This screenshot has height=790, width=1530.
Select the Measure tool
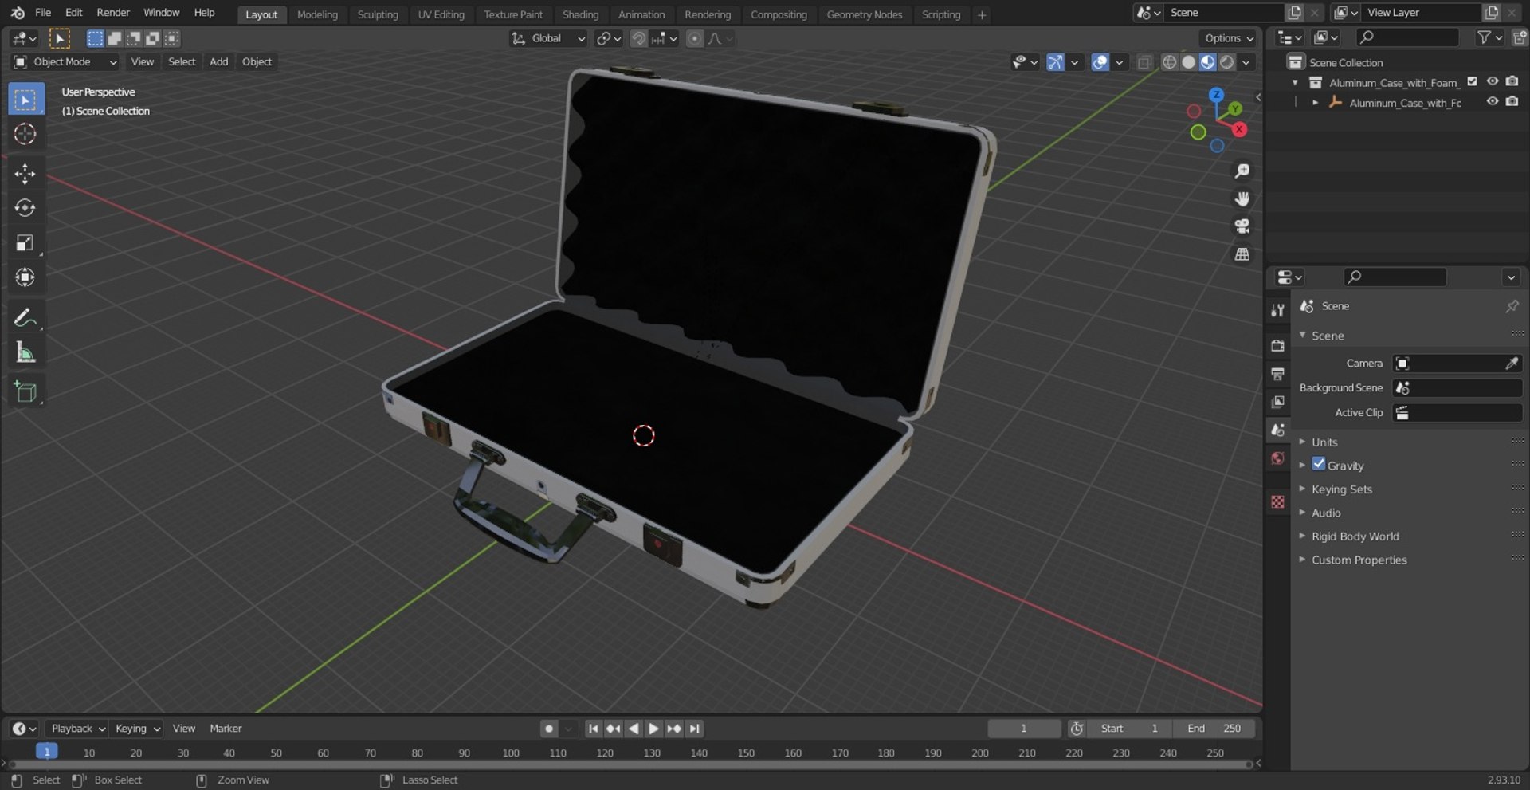point(25,352)
